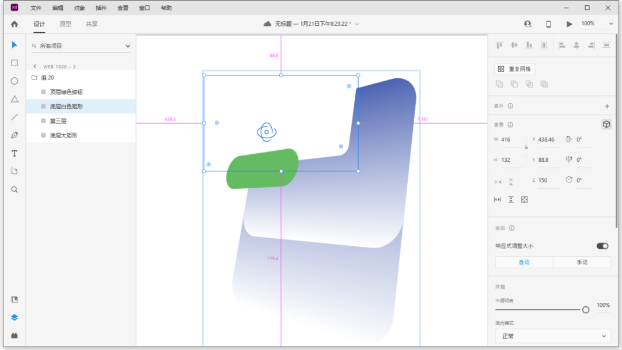This screenshot has width=622, height=350.
Task: Open the 插件 menu
Action: [101, 8]
